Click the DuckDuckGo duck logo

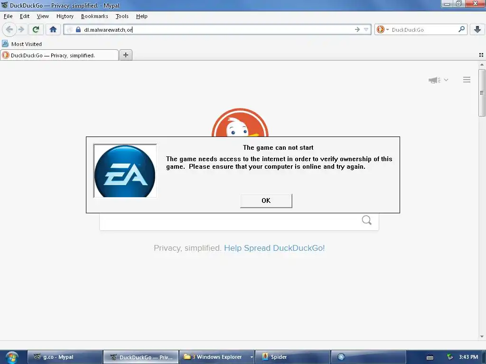[240, 123]
